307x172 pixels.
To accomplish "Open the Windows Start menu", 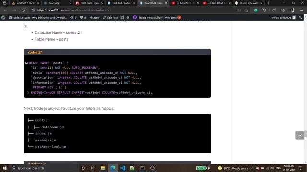I will [x=5, y=168].
